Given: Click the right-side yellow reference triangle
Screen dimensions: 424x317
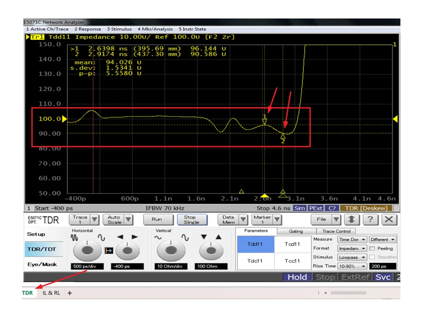Looking at the screenshot, I should [x=395, y=119].
